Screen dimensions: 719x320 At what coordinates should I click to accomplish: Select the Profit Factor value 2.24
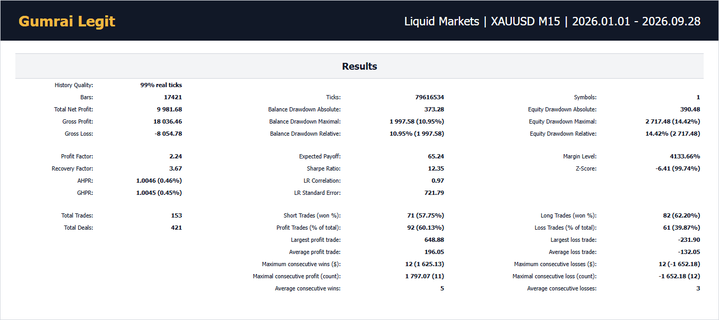coord(176,156)
